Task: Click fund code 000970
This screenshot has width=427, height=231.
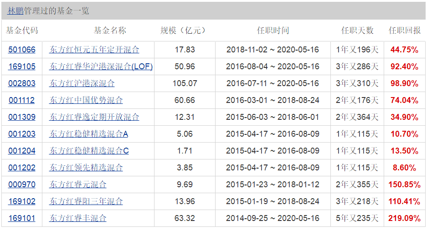Action: (x=21, y=185)
